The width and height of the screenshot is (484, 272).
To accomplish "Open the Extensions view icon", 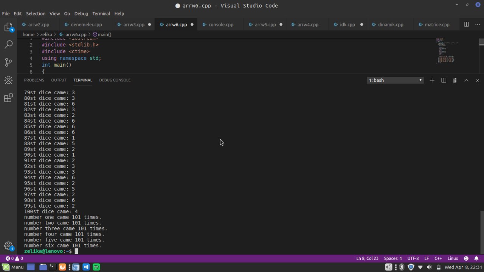I will (x=8, y=98).
